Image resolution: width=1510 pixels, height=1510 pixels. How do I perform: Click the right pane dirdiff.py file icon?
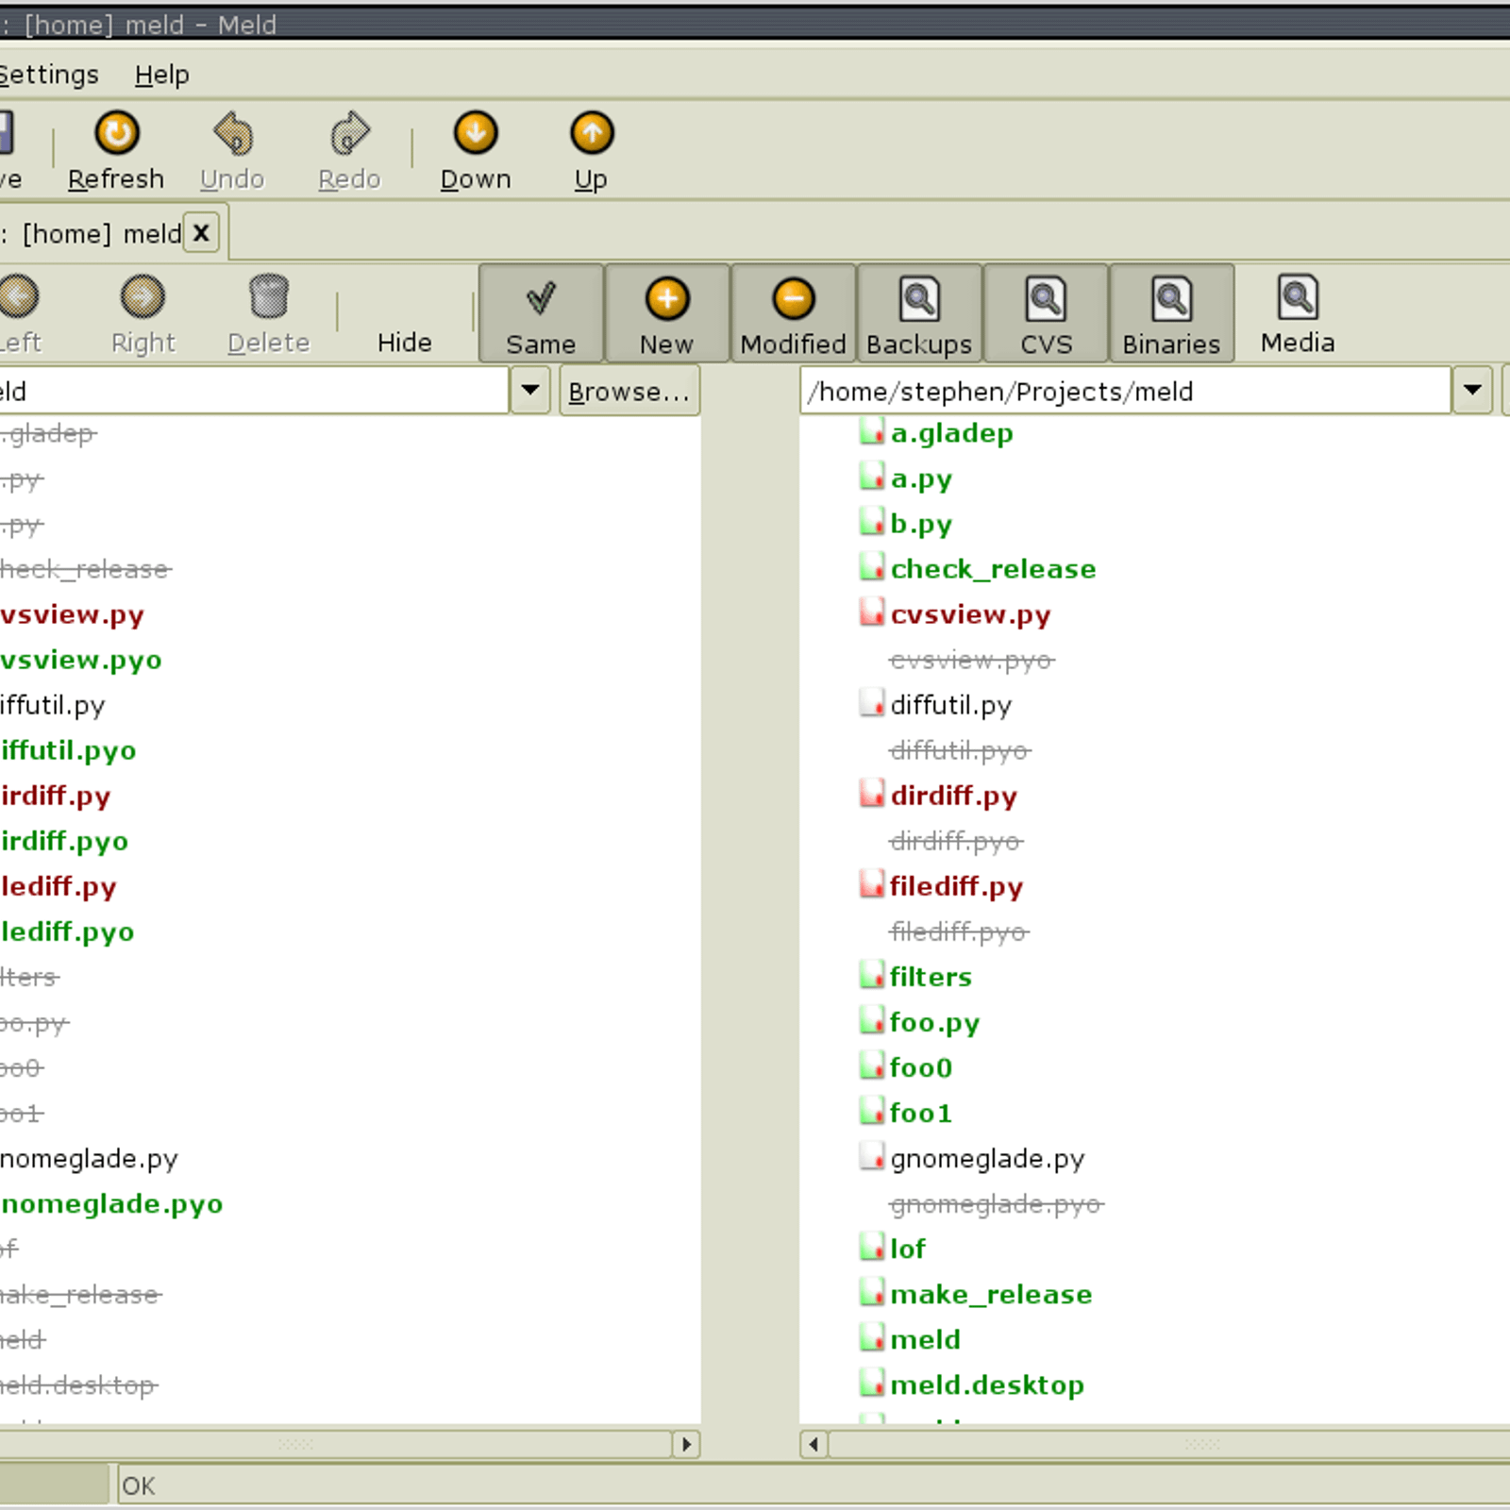pos(872,794)
